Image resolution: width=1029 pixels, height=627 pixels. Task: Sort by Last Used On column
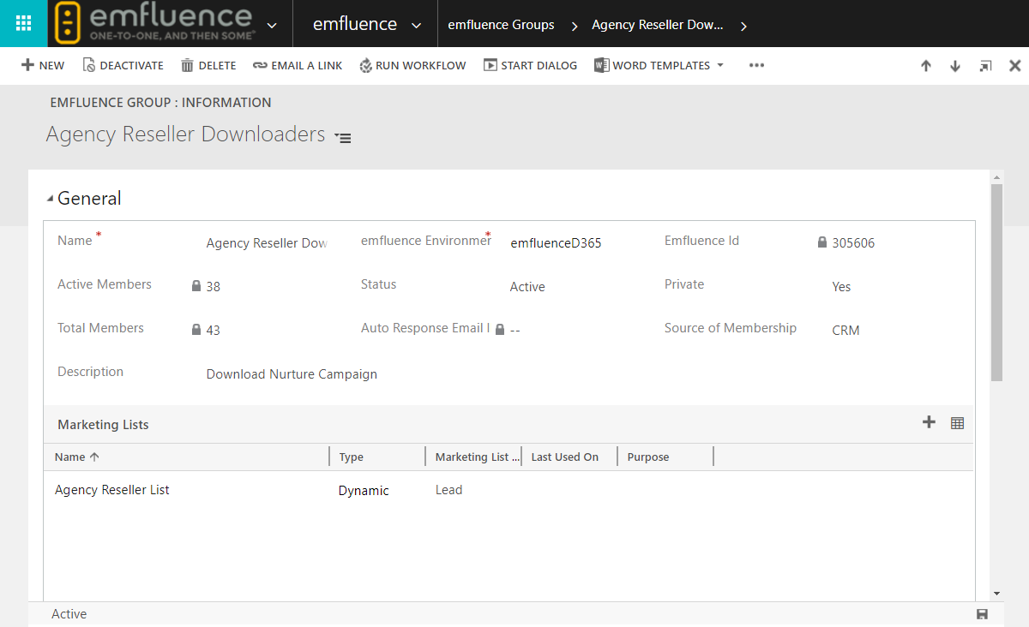point(565,457)
